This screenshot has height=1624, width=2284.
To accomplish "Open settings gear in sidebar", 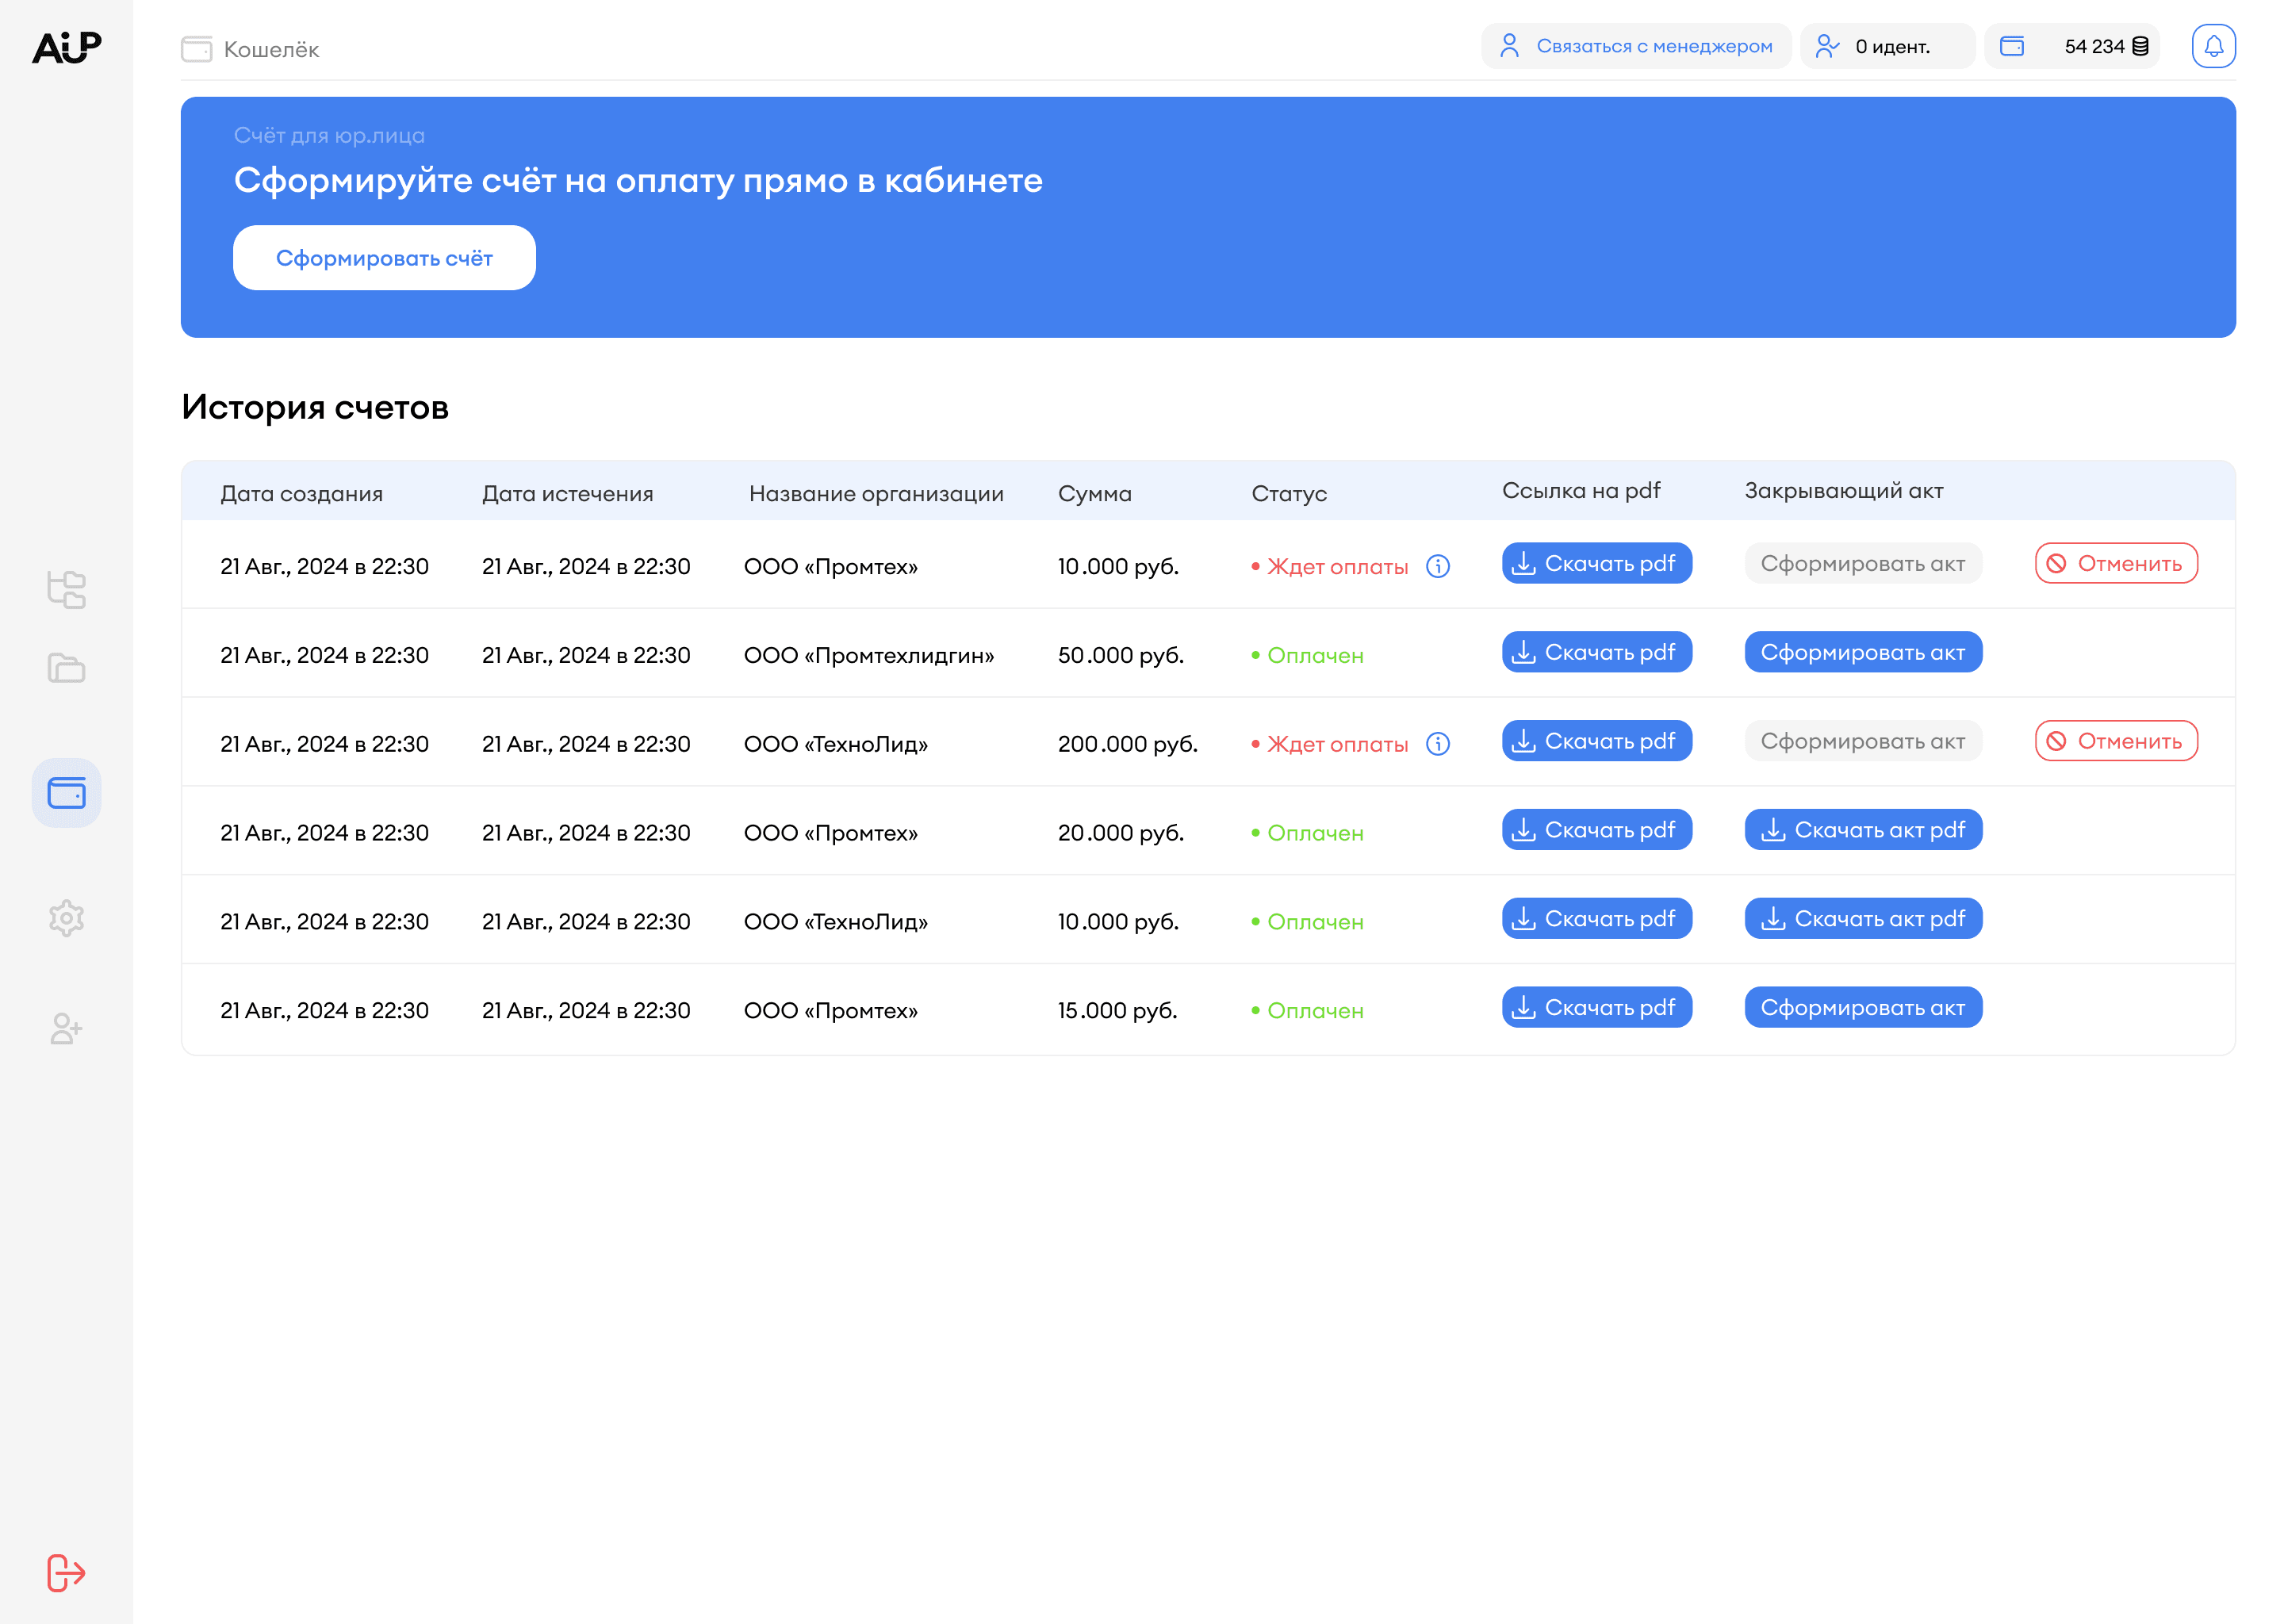I will click(x=66, y=917).
